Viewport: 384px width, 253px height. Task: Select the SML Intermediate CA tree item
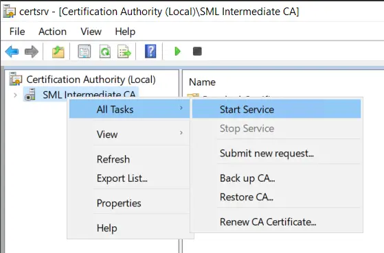pyautogui.click(x=89, y=94)
